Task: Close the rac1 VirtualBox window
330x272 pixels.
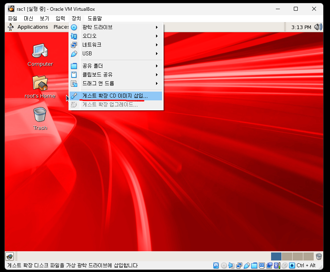Action: tap(314, 9)
